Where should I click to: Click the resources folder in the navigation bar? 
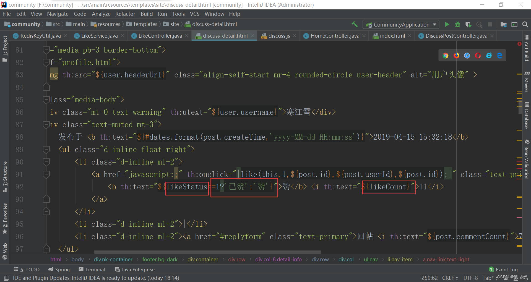106,24
